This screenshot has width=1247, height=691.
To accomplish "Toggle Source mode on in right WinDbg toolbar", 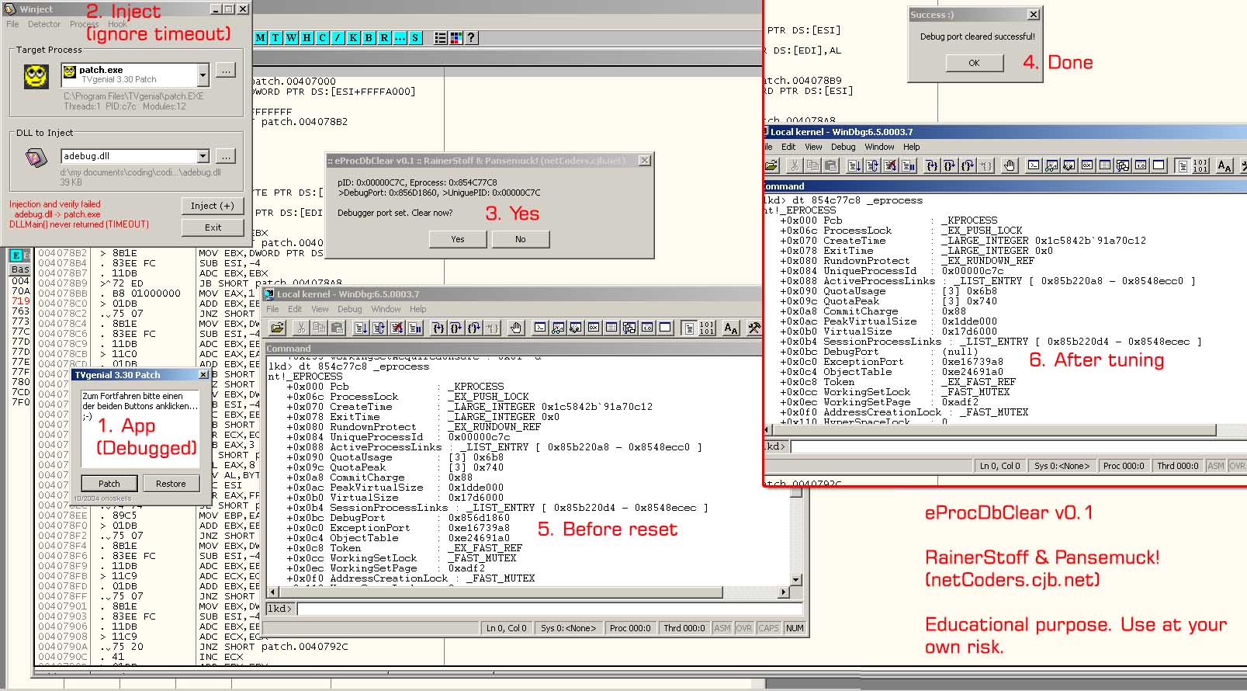I will (1182, 165).
